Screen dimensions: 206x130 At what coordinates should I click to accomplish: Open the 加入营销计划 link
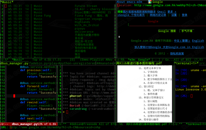tap(142, 47)
